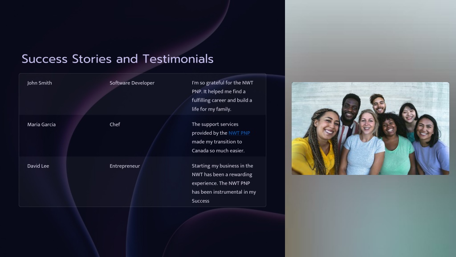Select the Maria Garcia name cell

[41, 124]
